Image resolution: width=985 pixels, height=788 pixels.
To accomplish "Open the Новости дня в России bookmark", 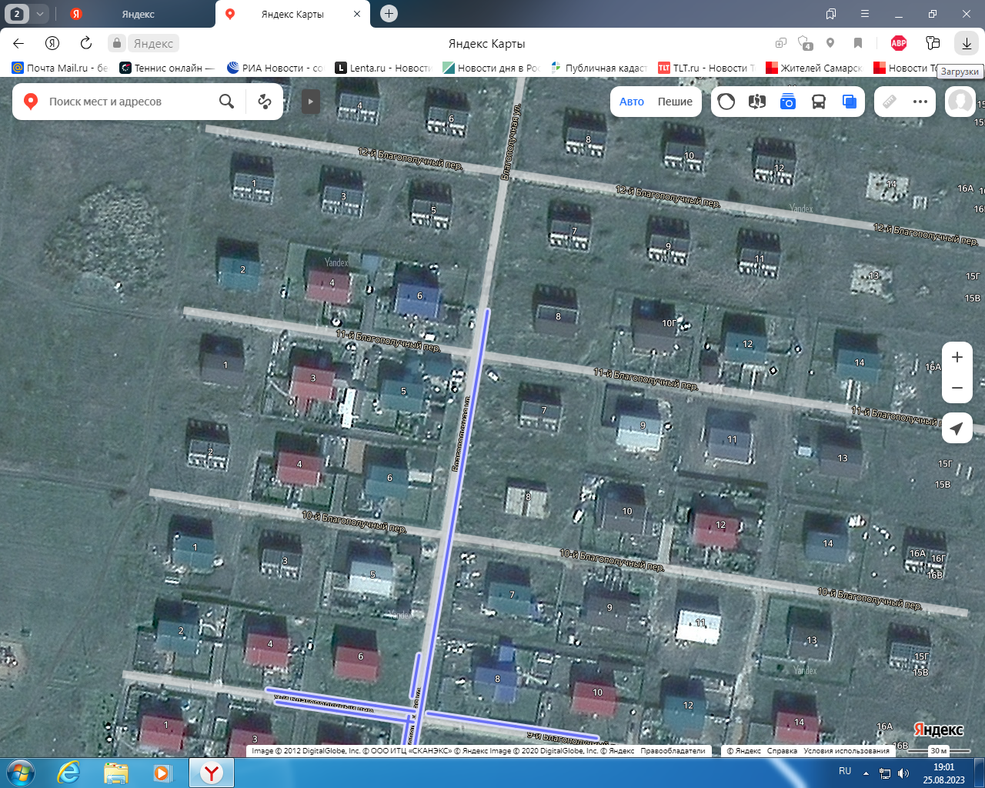I will 491,68.
